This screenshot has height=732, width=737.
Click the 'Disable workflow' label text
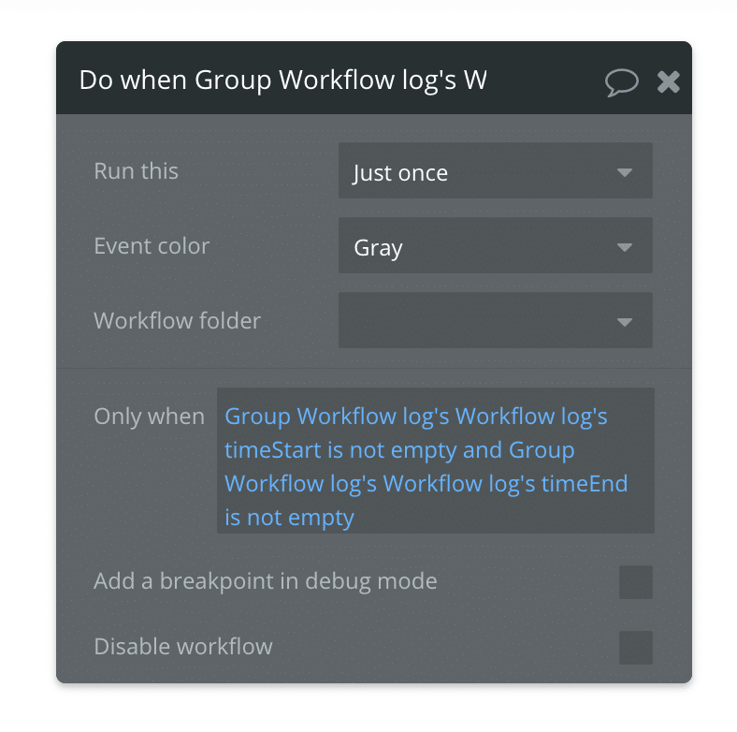[183, 647]
